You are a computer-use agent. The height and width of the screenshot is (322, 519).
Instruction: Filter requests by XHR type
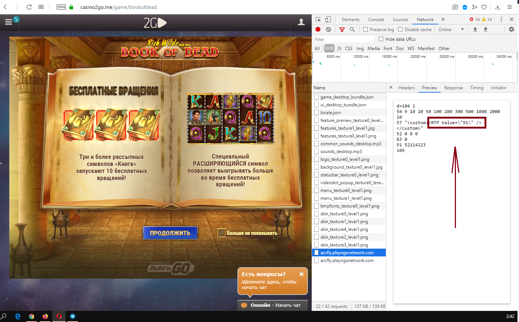(x=329, y=48)
